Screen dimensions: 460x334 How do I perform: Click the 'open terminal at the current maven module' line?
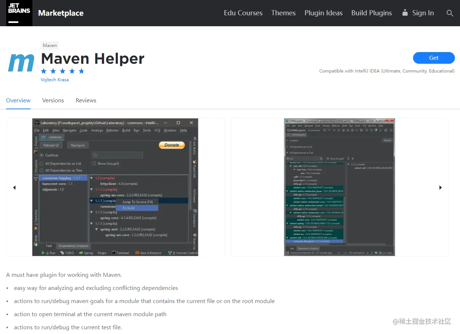(90, 314)
